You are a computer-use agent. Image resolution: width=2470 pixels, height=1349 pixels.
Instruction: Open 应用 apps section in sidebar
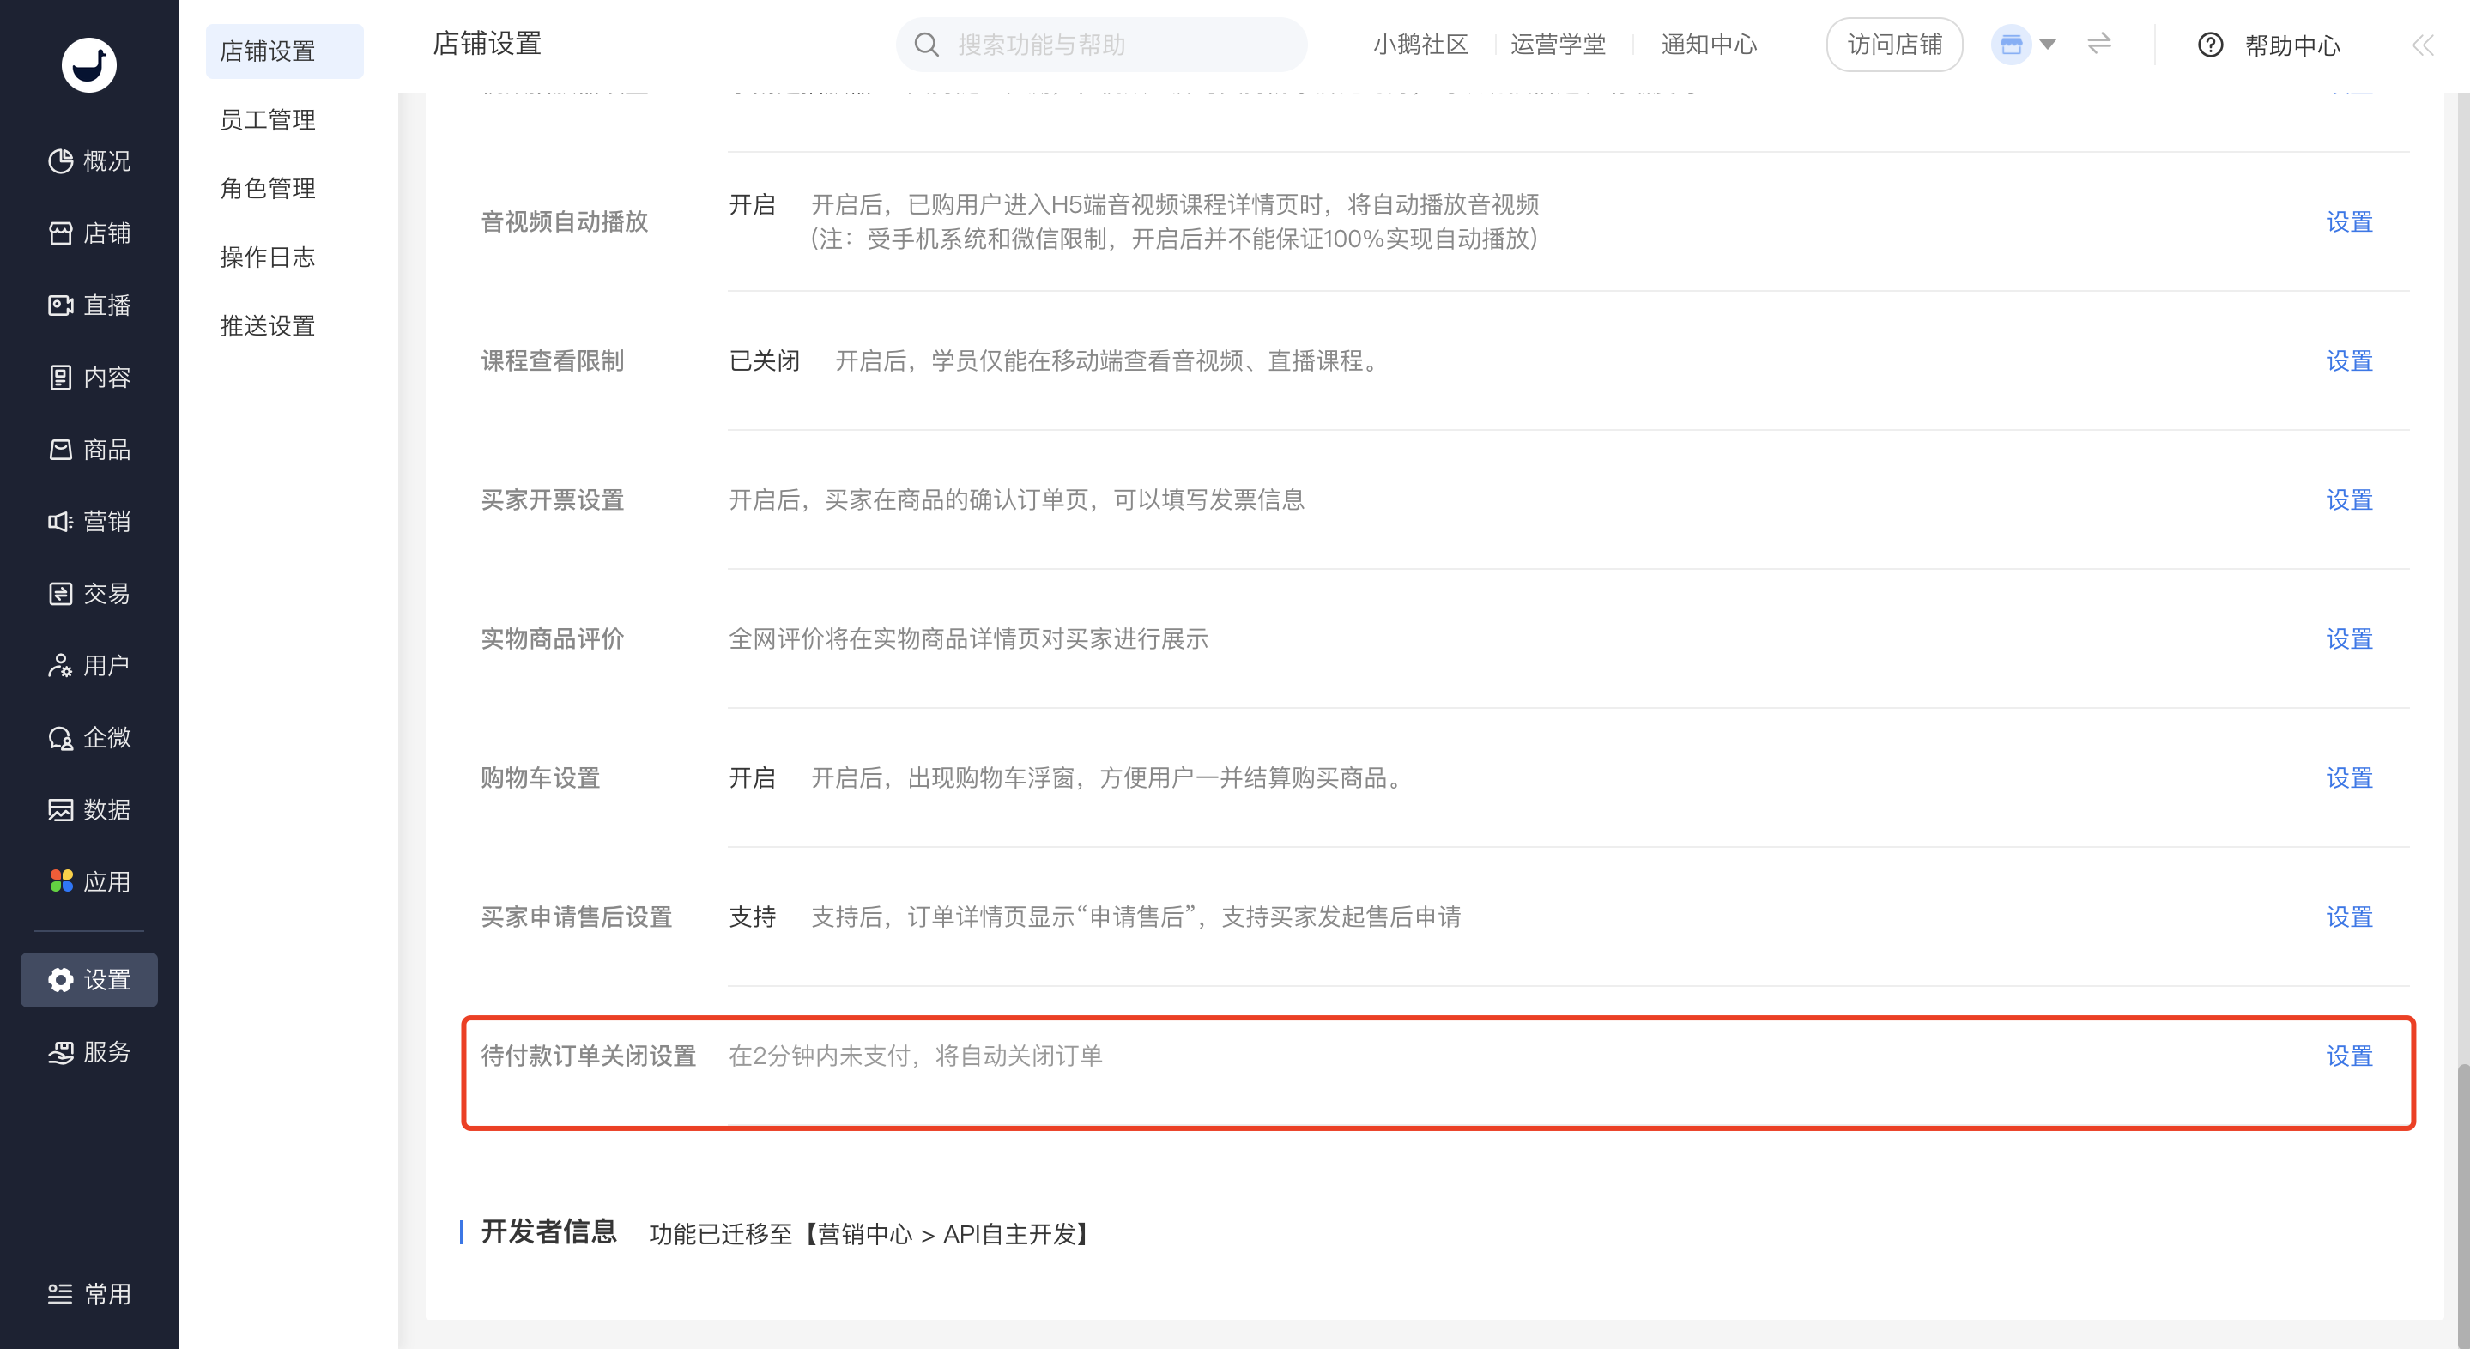tap(89, 881)
